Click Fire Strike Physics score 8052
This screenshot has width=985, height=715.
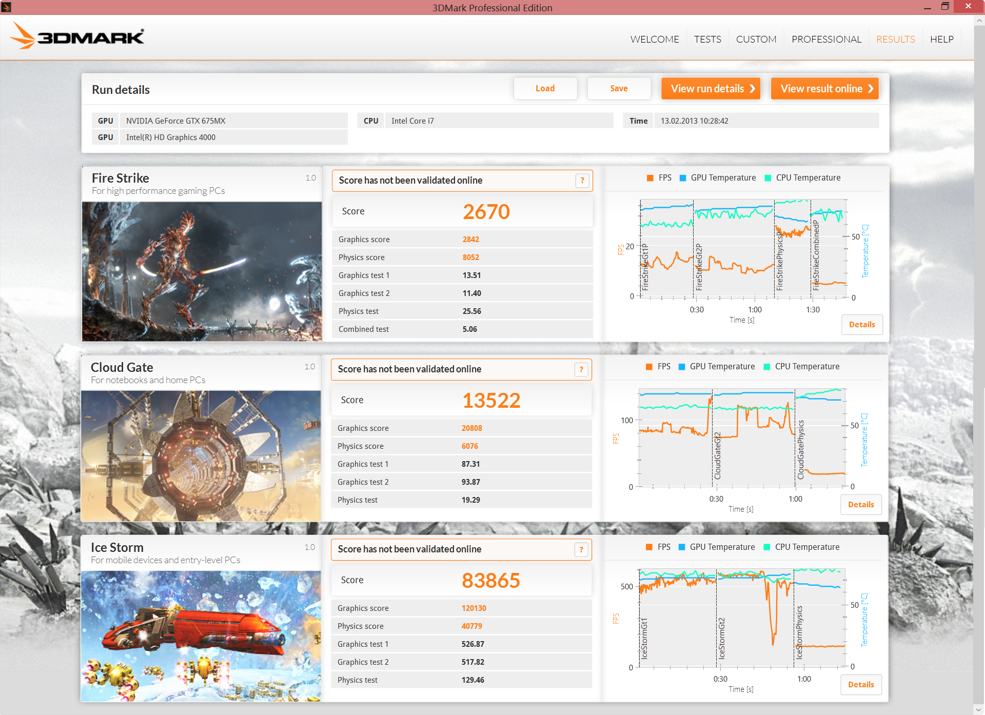(x=470, y=257)
